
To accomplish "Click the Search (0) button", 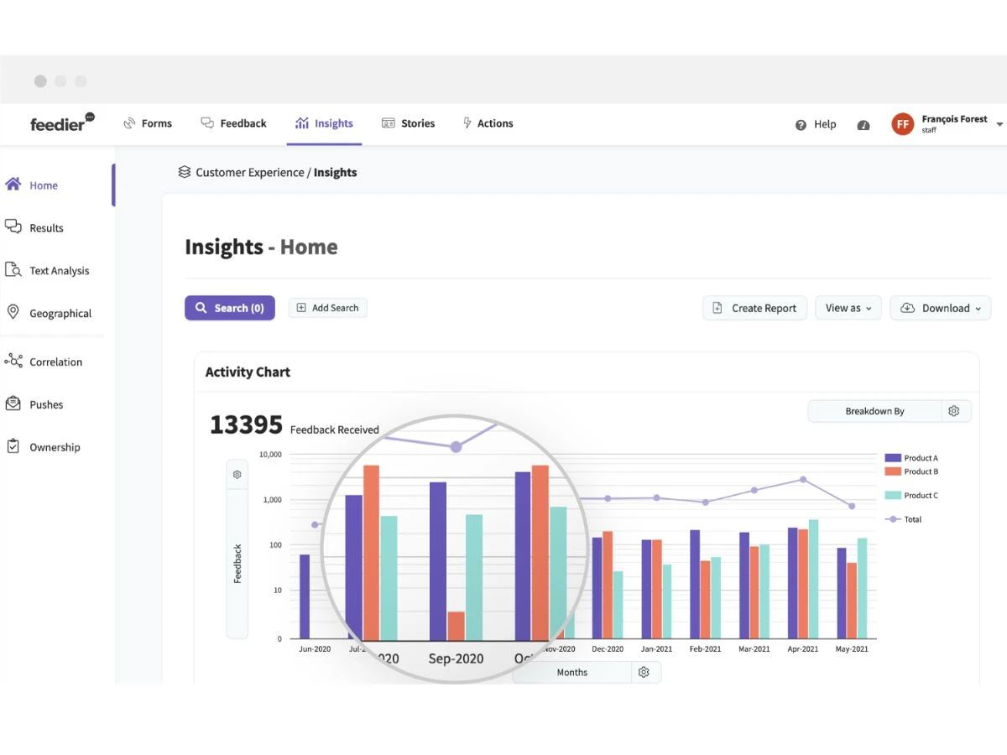I will [x=230, y=308].
